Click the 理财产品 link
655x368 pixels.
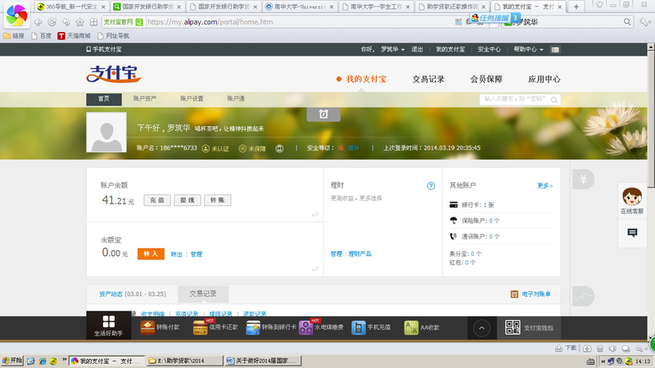tap(359, 254)
